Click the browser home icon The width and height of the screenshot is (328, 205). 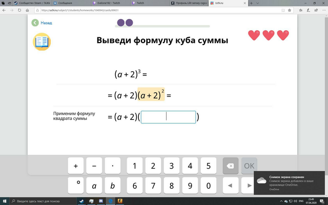point(27,10)
